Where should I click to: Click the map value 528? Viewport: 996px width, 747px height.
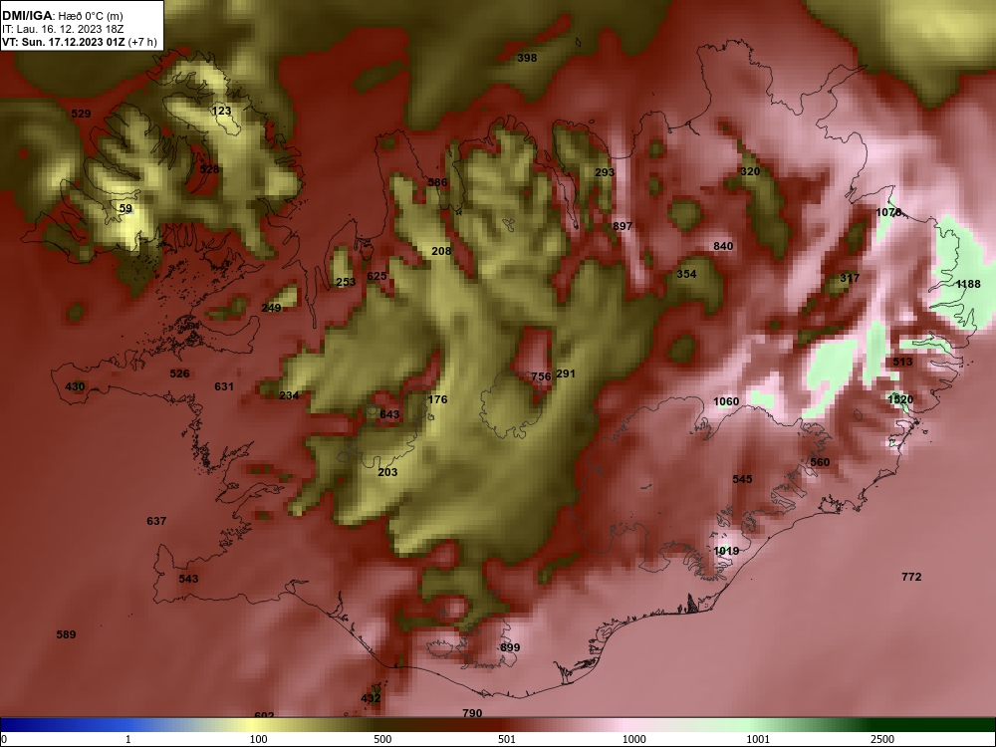pos(209,169)
